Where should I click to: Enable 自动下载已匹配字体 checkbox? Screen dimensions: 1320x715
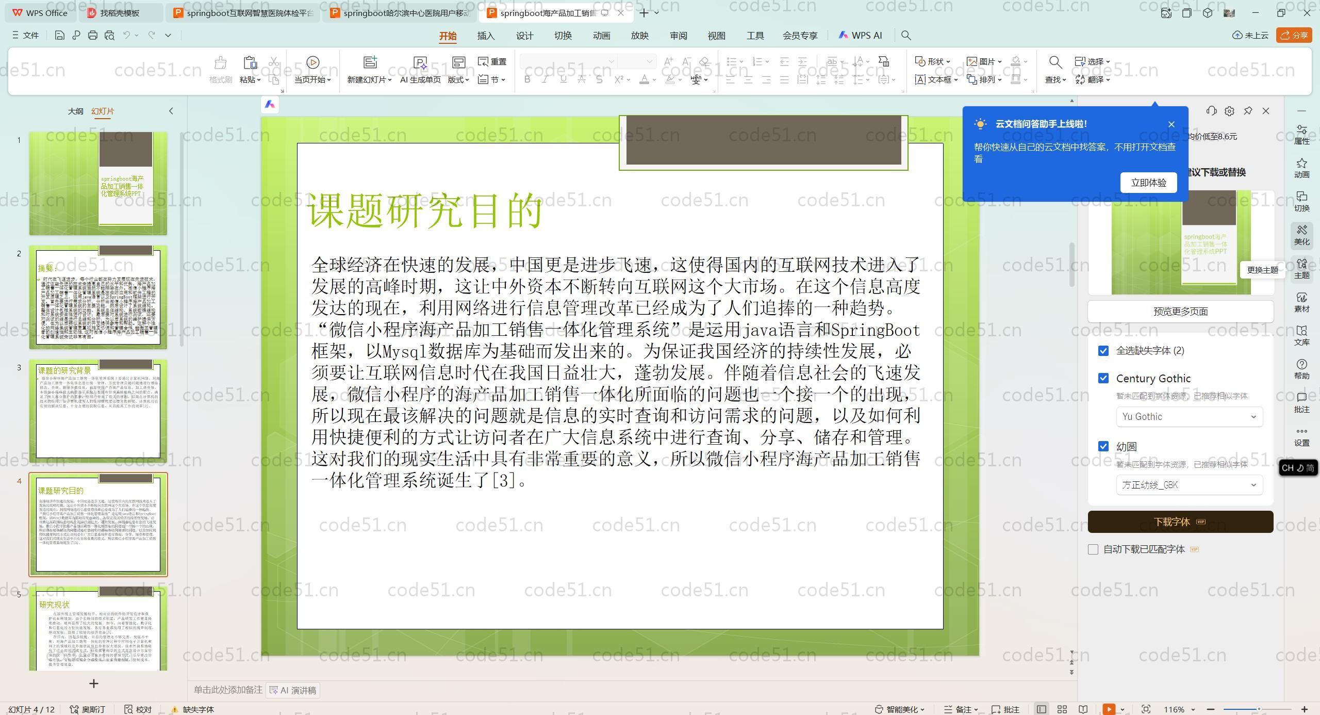coord(1093,549)
